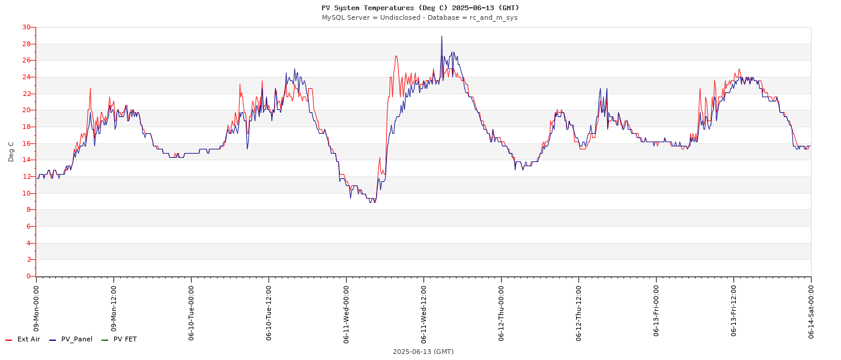Viewport: 841px width, 360px height.
Task: Click the red Ext Air legend swatch
Action: [x=8, y=340]
